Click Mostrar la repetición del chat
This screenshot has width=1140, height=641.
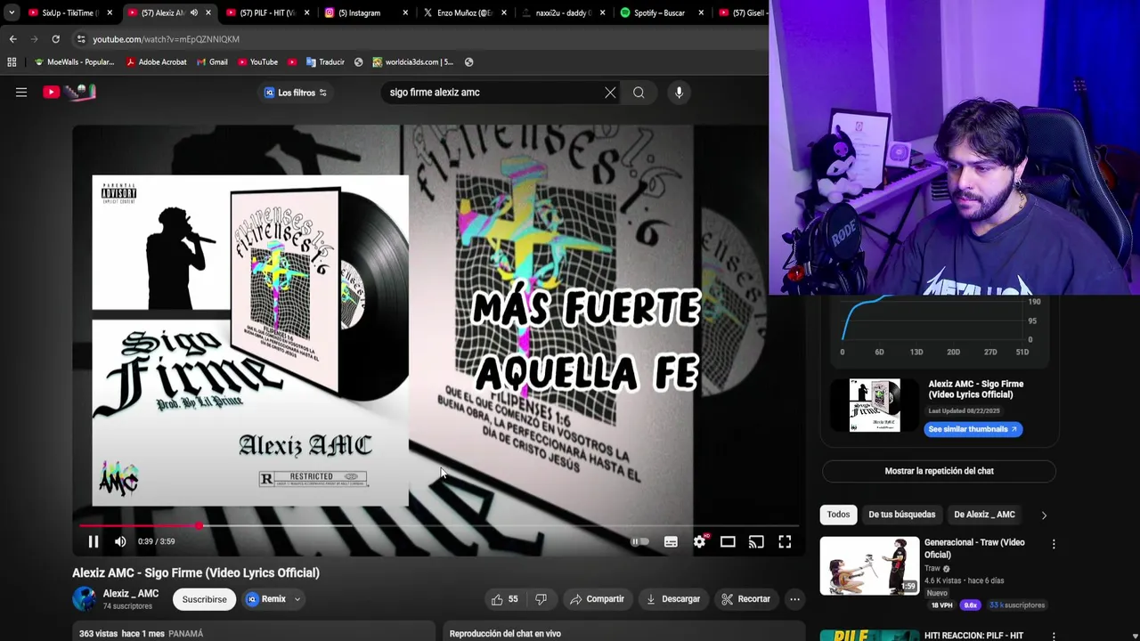tap(939, 471)
